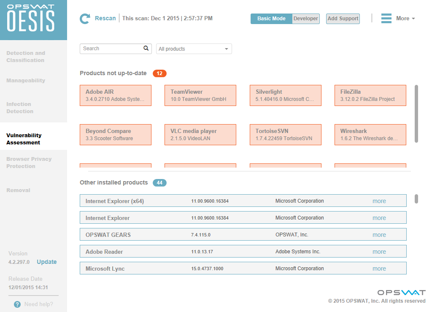Click more for Adobe Reader

tap(379, 252)
